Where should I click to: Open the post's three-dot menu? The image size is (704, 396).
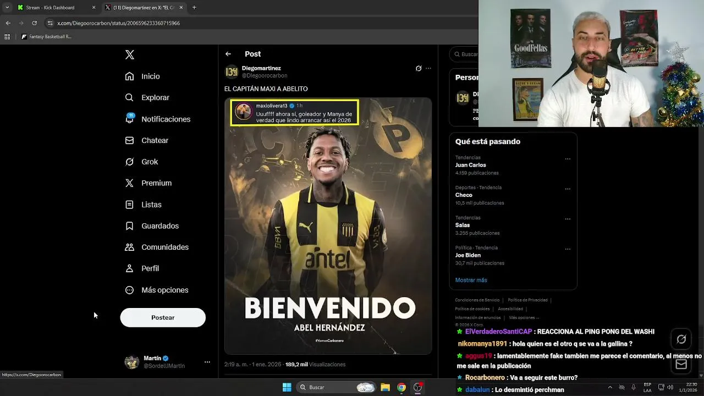(428, 68)
